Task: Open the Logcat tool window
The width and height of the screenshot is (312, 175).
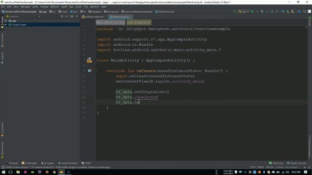Action: coord(48,163)
